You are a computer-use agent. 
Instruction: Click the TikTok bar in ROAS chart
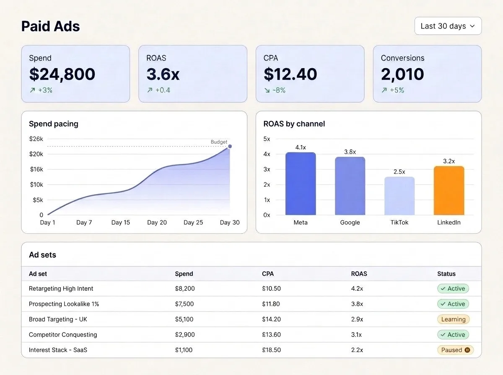(399, 196)
